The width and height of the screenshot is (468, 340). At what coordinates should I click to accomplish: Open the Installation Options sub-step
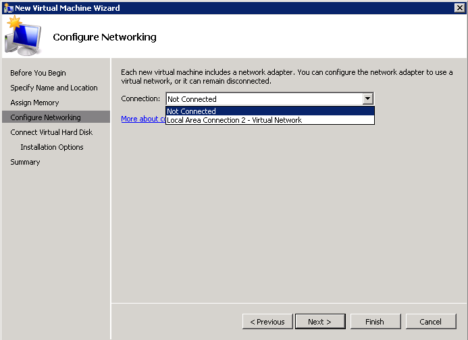[x=52, y=147]
